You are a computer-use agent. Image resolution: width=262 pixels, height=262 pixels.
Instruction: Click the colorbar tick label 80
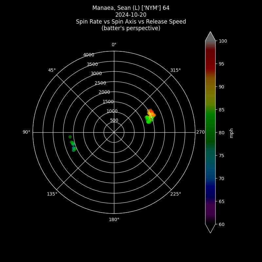click(221, 133)
